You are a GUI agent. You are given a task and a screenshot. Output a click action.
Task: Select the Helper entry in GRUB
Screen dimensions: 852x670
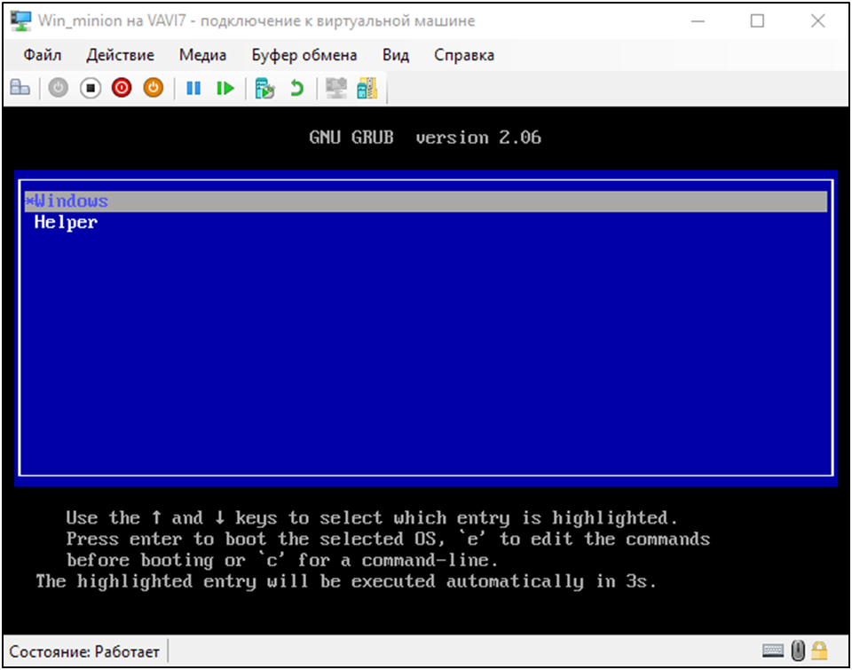(66, 223)
